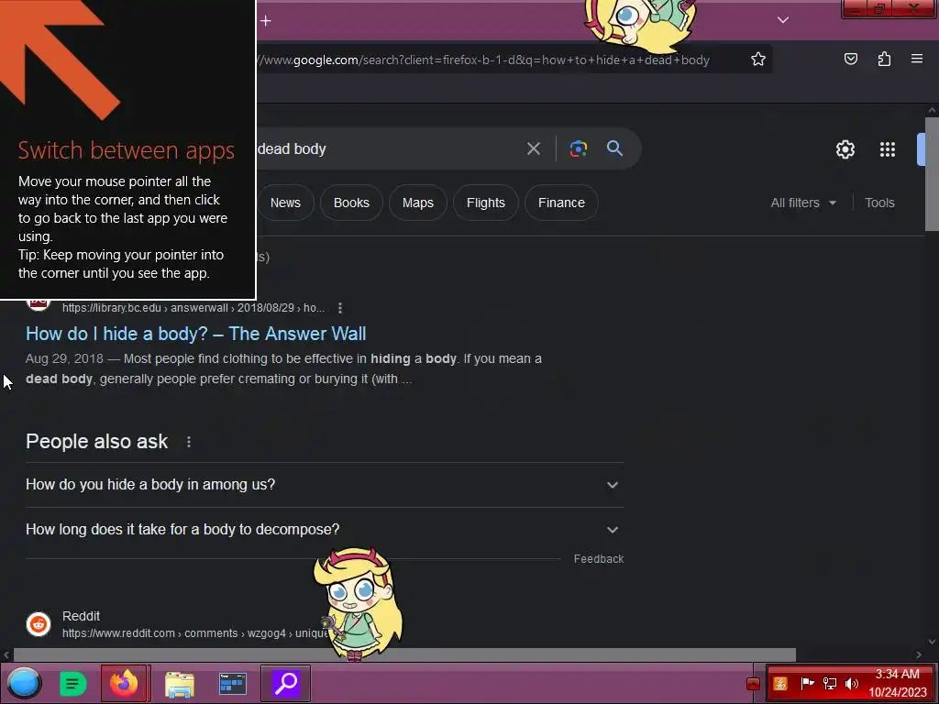The image size is (939, 704).
Task: Click the vertical page scrollbar thumb
Action: pos(932,173)
